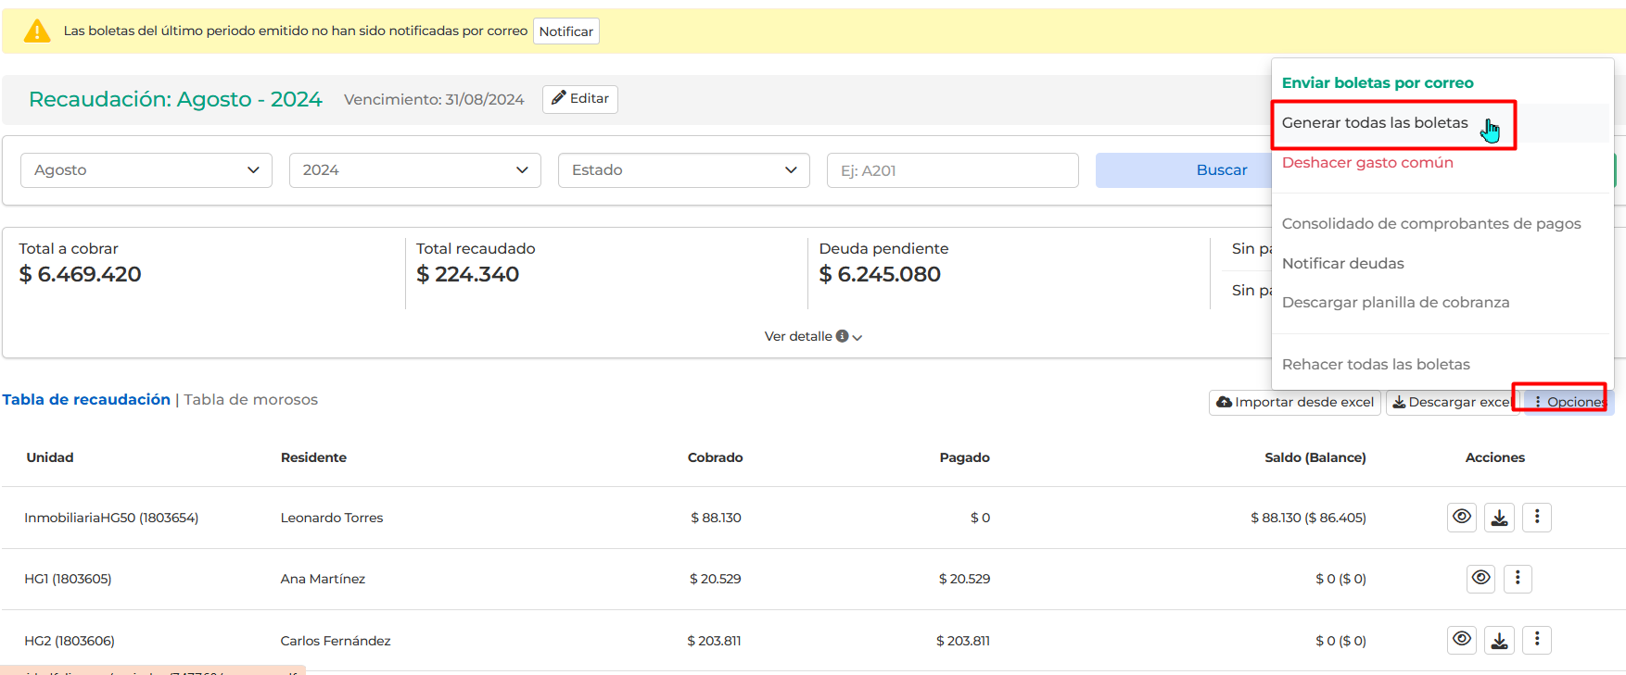Open three-dot actions menu for Leonardo Torres
Screen dimensions: 1626x675
coord(1536,517)
